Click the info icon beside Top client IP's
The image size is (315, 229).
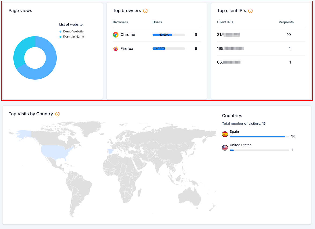tap(250, 11)
